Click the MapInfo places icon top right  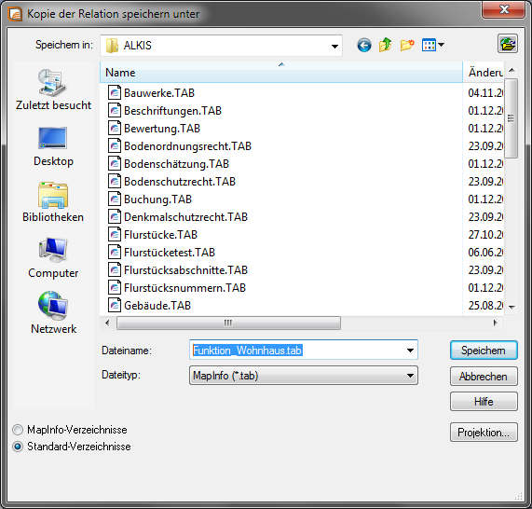tap(508, 44)
